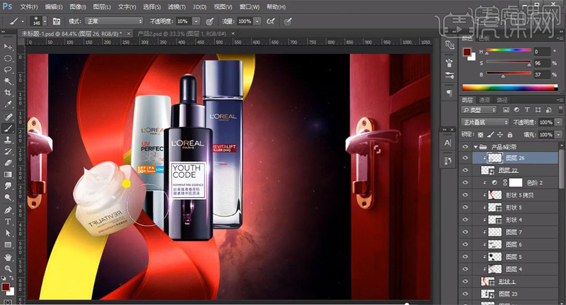The width and height of the screenshot is (566, 305).
Task: Select the Healing Brush tool
Action: pyautogui.click(x=7, y=117)
